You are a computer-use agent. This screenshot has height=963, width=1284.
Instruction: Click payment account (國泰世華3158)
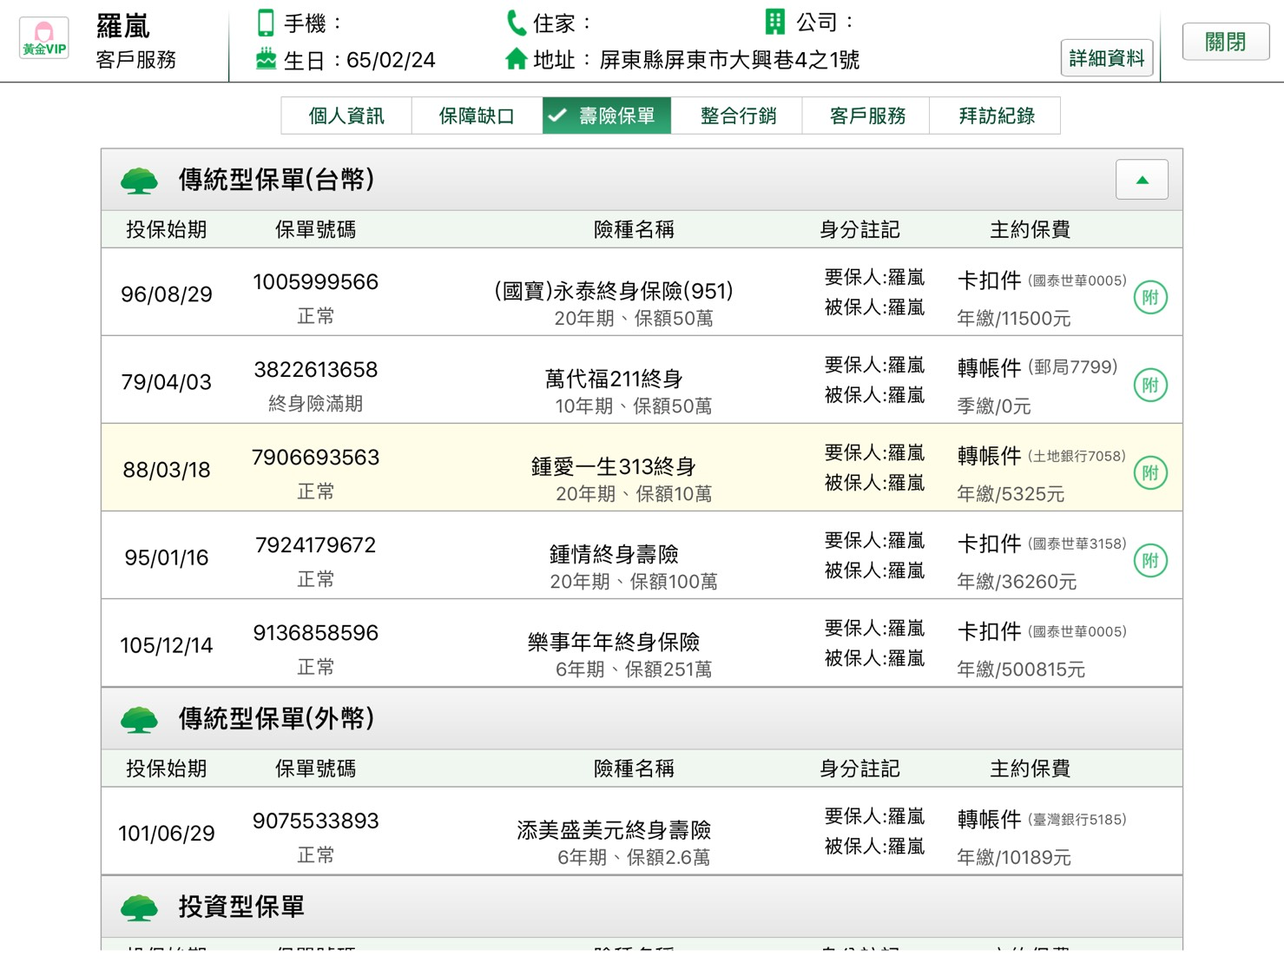[1077, 544]
